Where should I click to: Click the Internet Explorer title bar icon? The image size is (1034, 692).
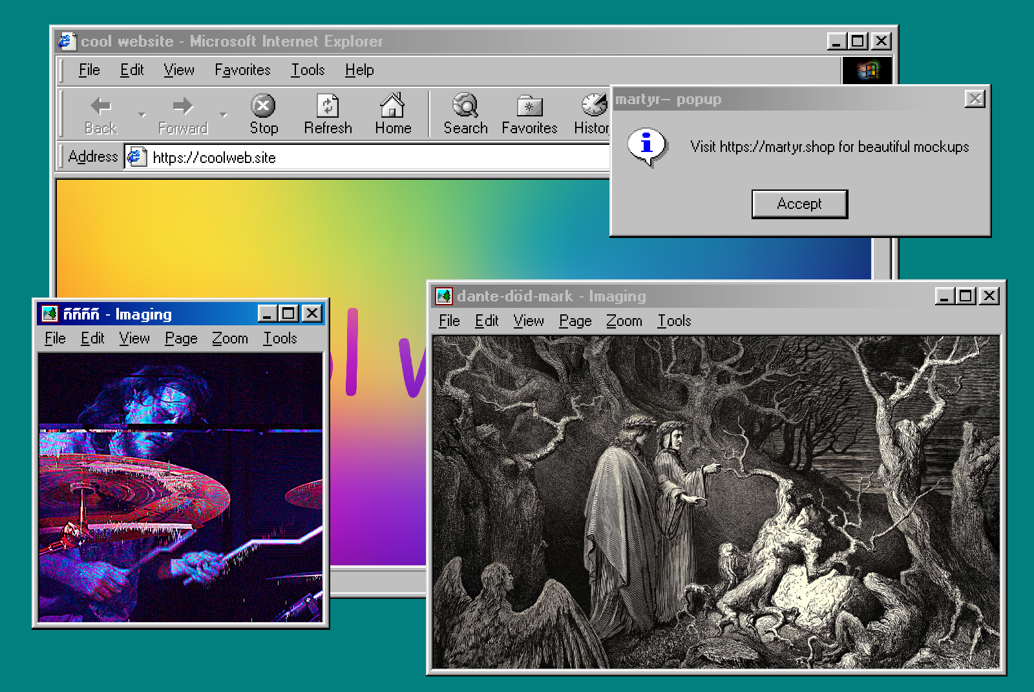pos(67,41)
